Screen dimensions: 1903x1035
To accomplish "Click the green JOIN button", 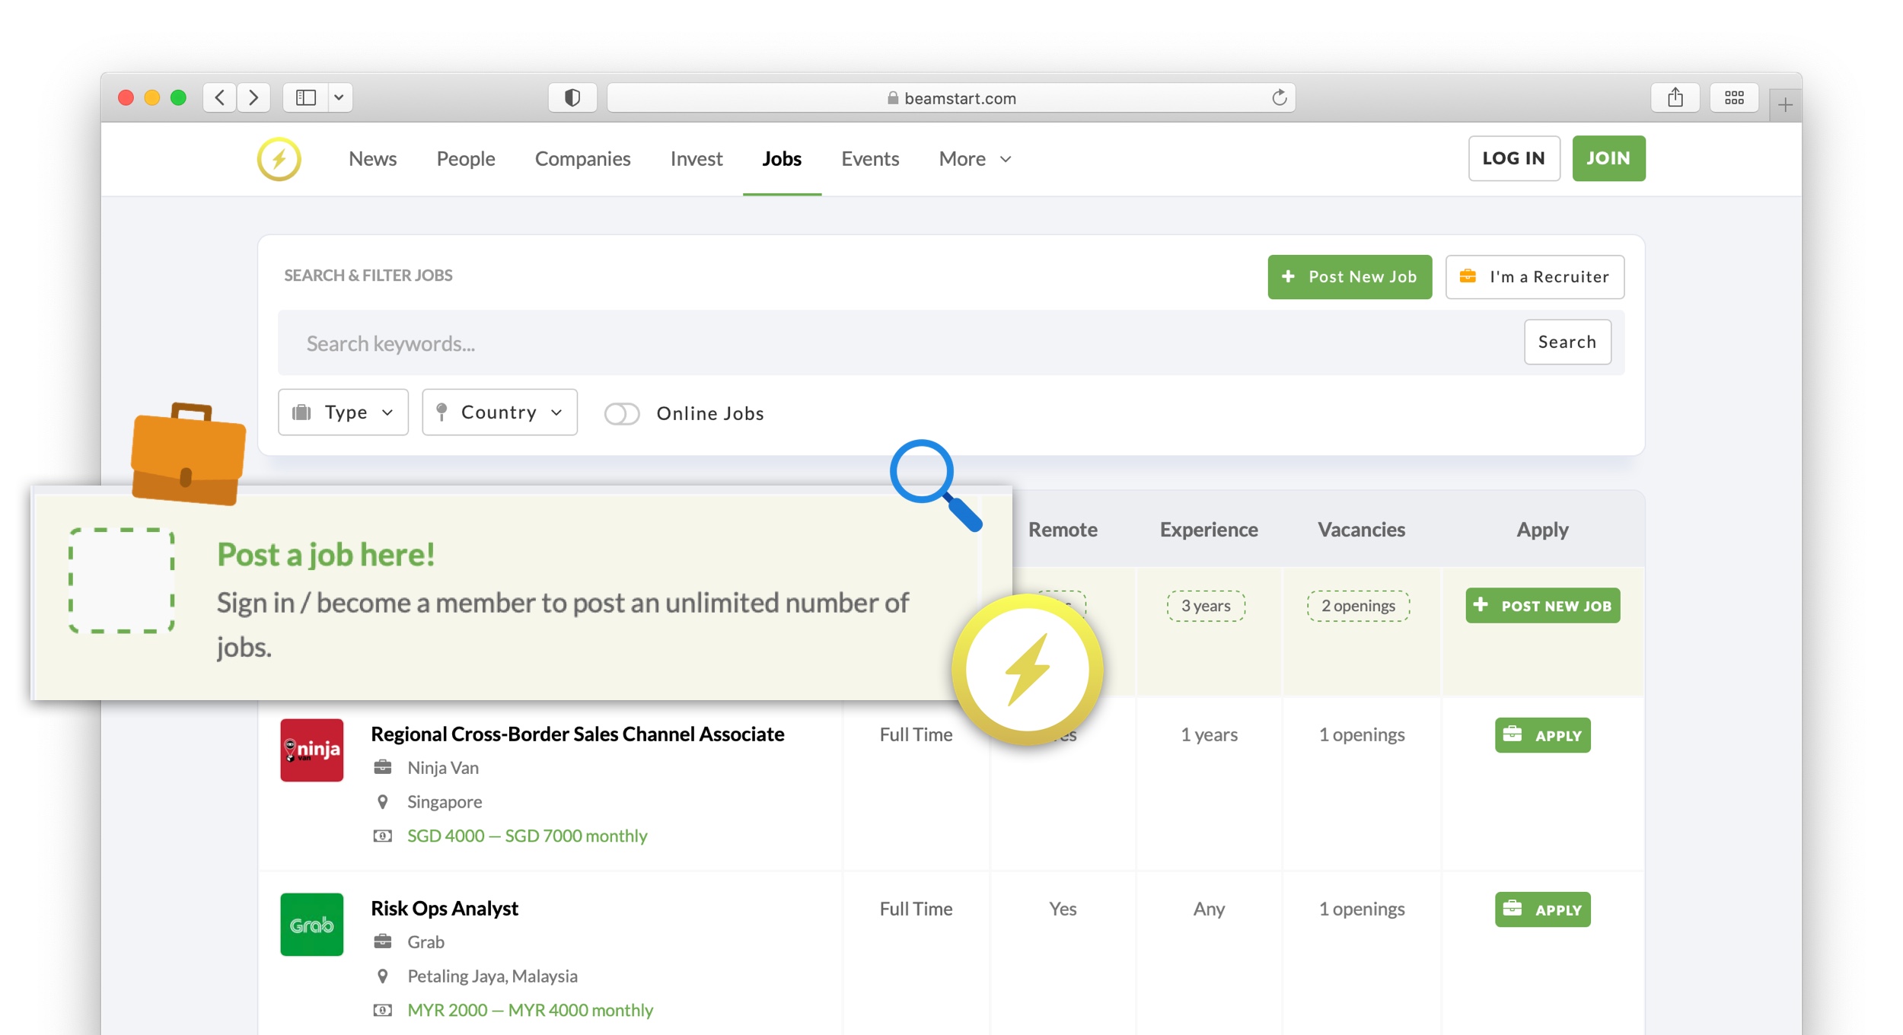I will point(1608,158).
